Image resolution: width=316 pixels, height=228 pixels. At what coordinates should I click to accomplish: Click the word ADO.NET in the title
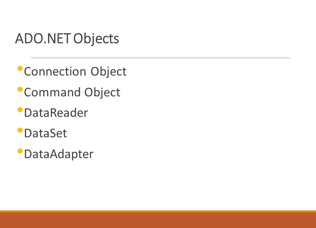pos(43,38)
